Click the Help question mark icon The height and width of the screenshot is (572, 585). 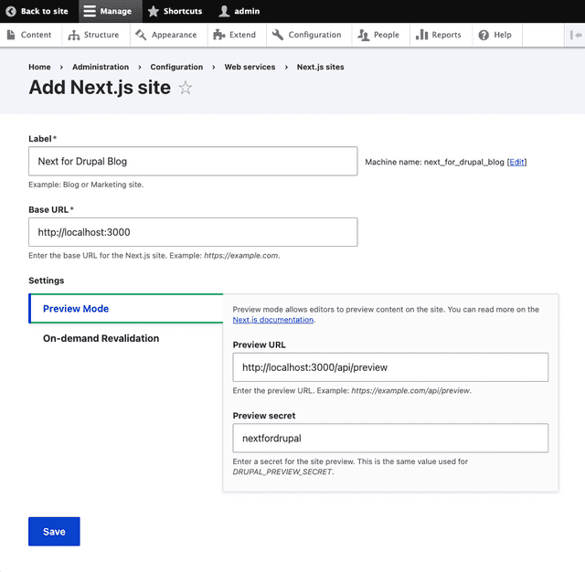(484, 35)
